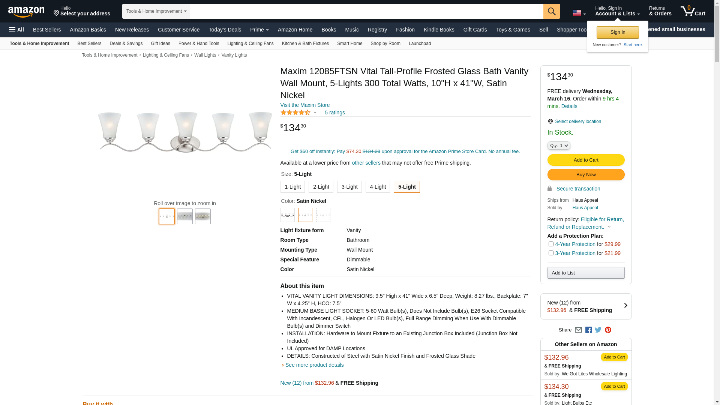The image size is (720, 405).
Task: Select the 3-Light size option
Action: click(x=349, y=187)
